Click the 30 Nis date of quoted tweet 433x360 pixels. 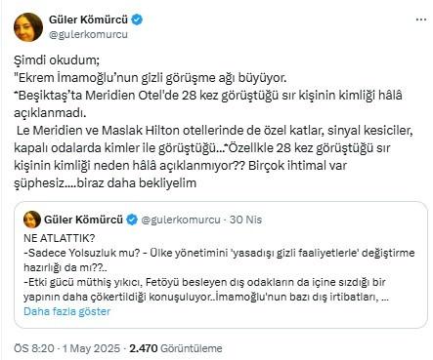[x=245, y=220]
